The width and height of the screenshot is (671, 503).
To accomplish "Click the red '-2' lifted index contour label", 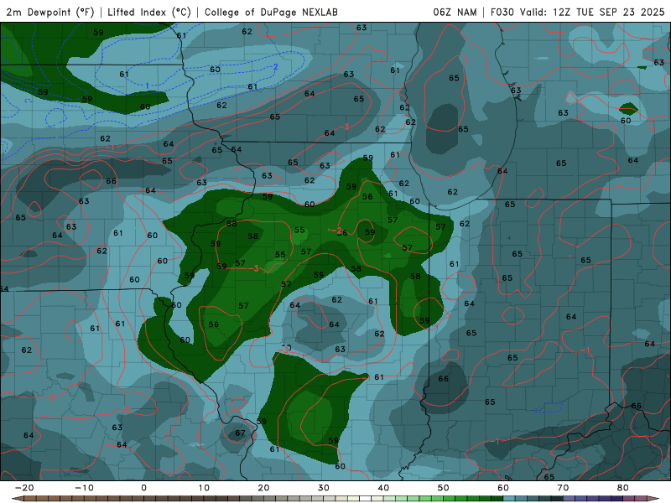I will click(x=337, y=231).
